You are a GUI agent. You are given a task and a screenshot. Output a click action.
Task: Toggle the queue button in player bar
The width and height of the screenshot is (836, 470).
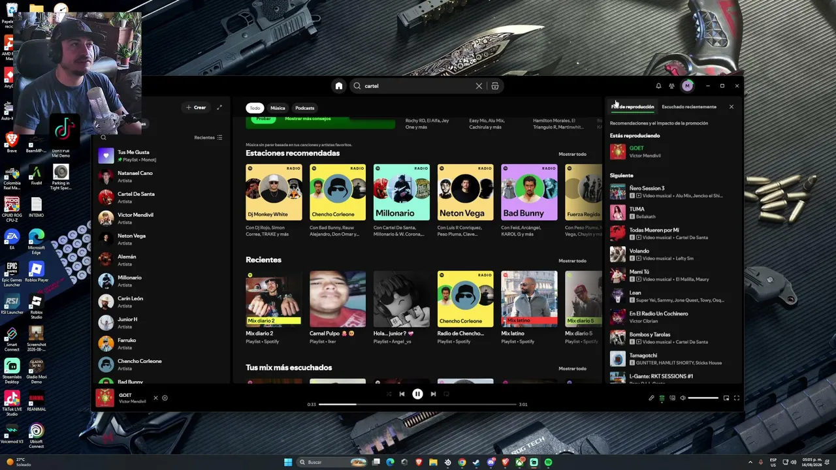[662, 398]
